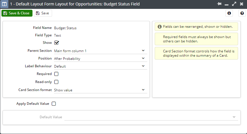The width and height of the screenshot is (247, 134).
Task: Uncheck the Show checkbox
Action: pyautogui.click(x=56, y=43)
